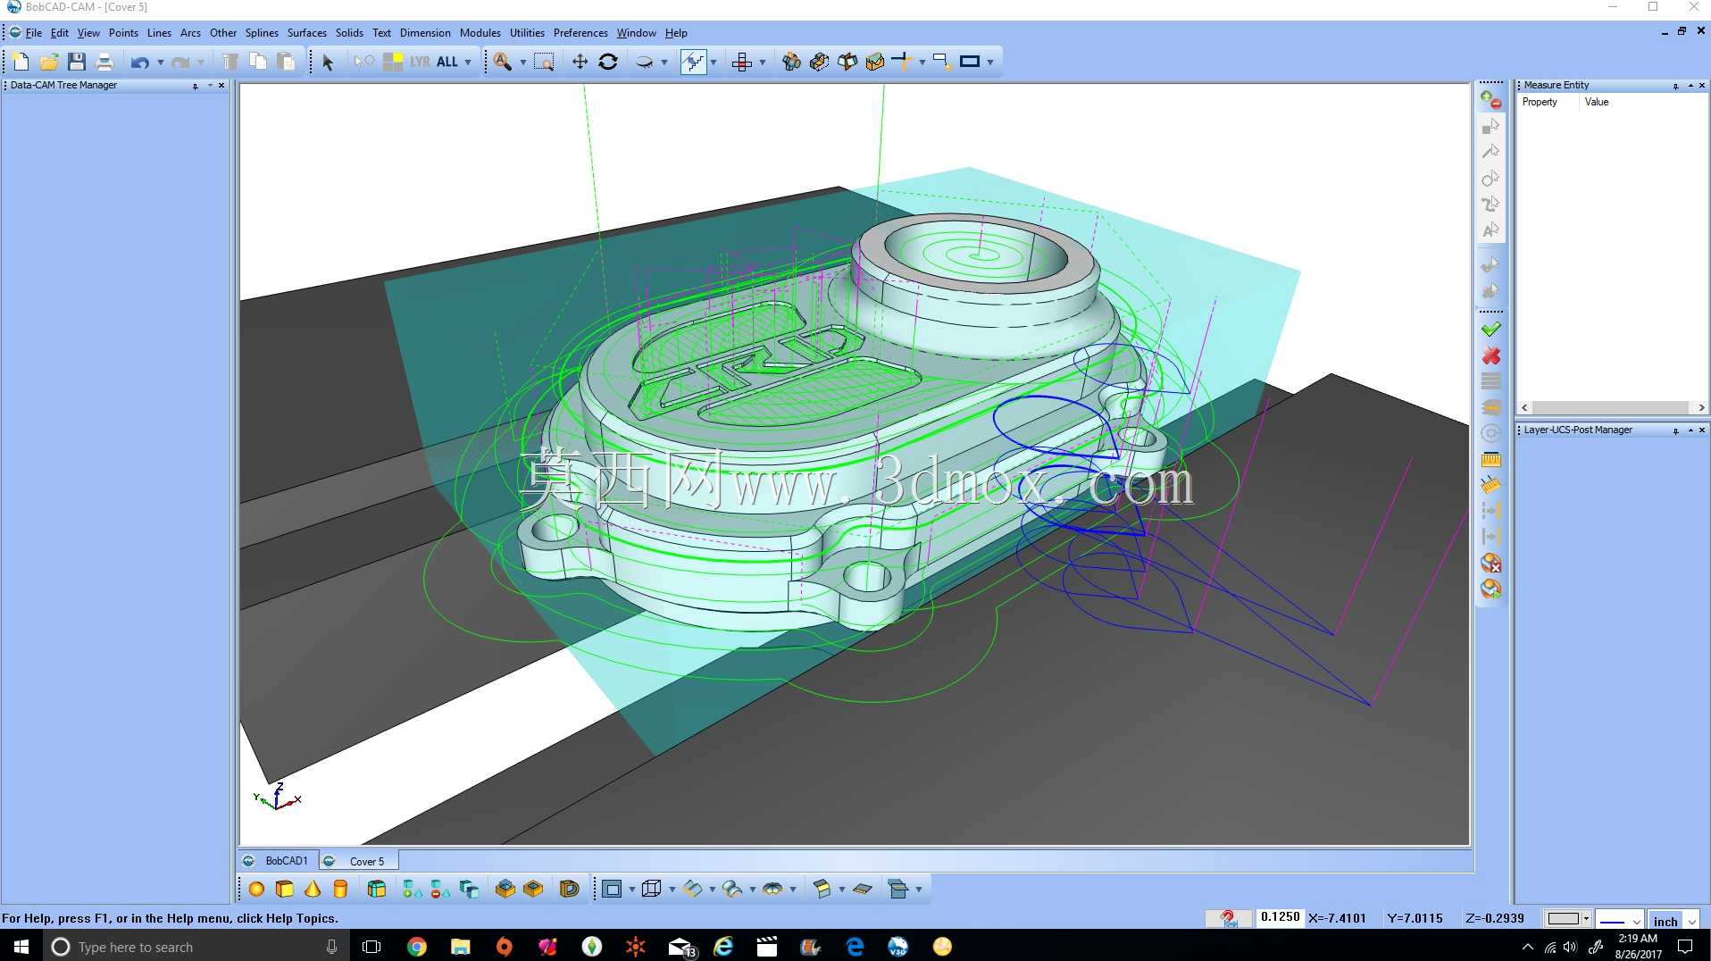Click the 0.1250 snap increment field
Screen dimensions: 1711x961
[x=1281, y=917]
